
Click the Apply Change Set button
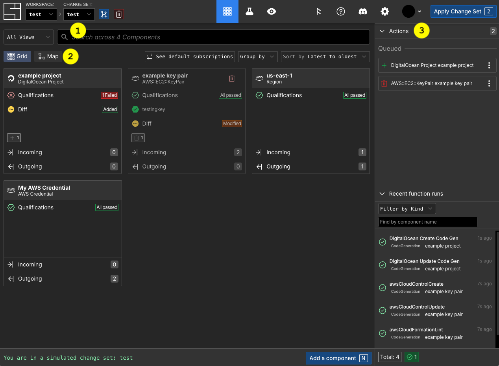(463, 11)
